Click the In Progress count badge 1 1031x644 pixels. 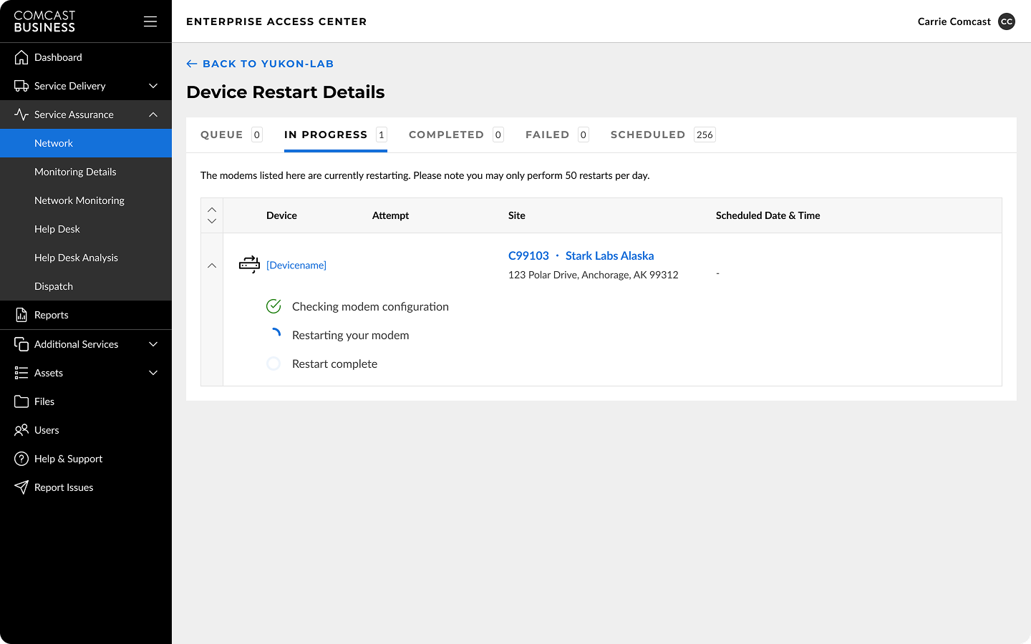(382, 135)
